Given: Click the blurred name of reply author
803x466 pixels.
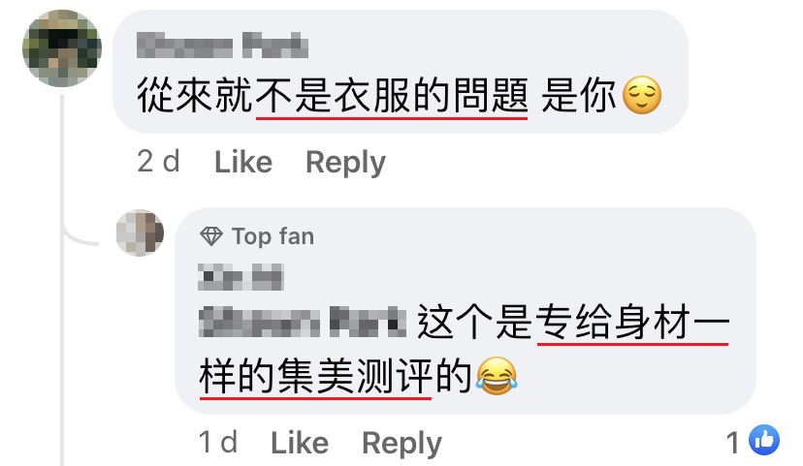Looking at the screenshot, I should pyautogui.click(x=241, y=277).
